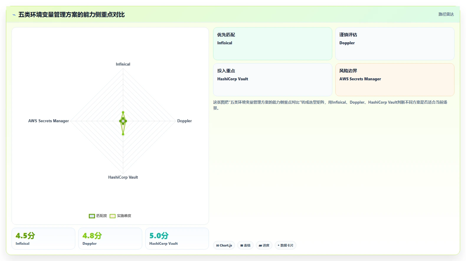Select the 数据卡片 tag

point(285,245)
